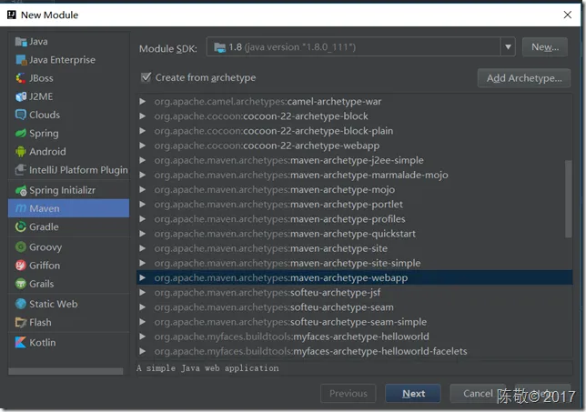This screenshot has width=586, height=412.
Task: Select maven-archetype-site-simple row
Action: coord(354,263)
